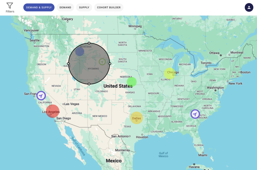Click the Houston city label
The image size is (257, 170).
(142, 137)
